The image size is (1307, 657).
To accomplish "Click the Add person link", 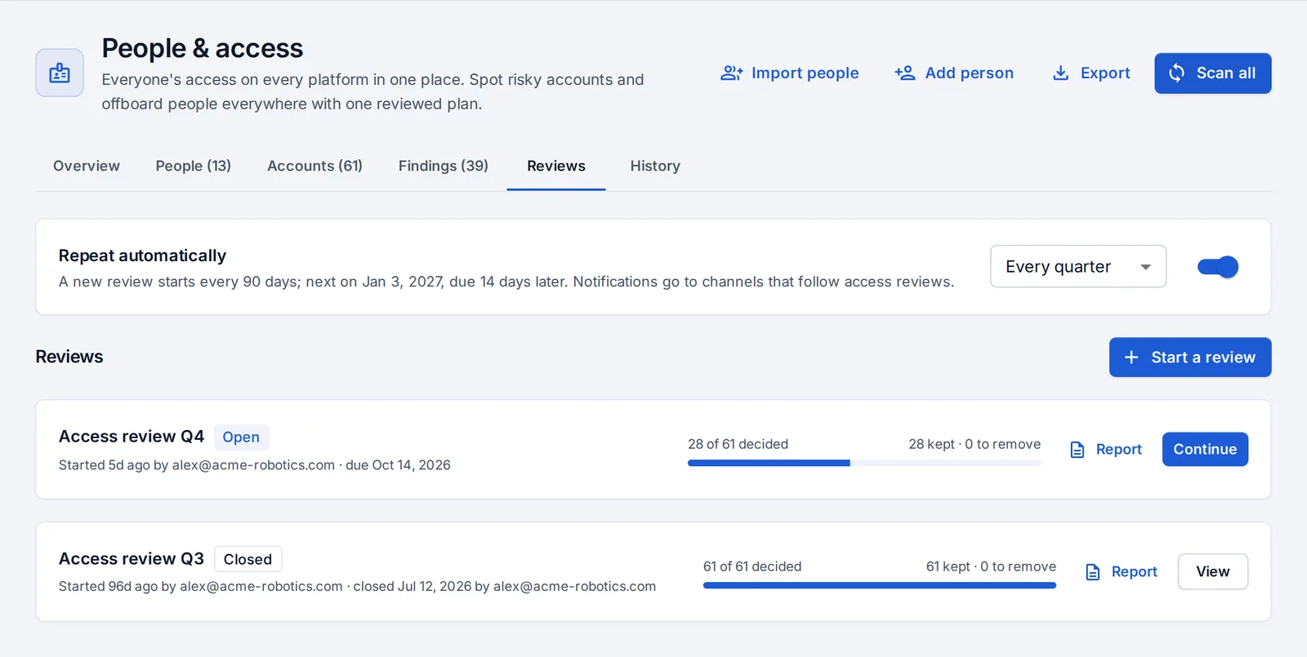I will pos(954,73).
